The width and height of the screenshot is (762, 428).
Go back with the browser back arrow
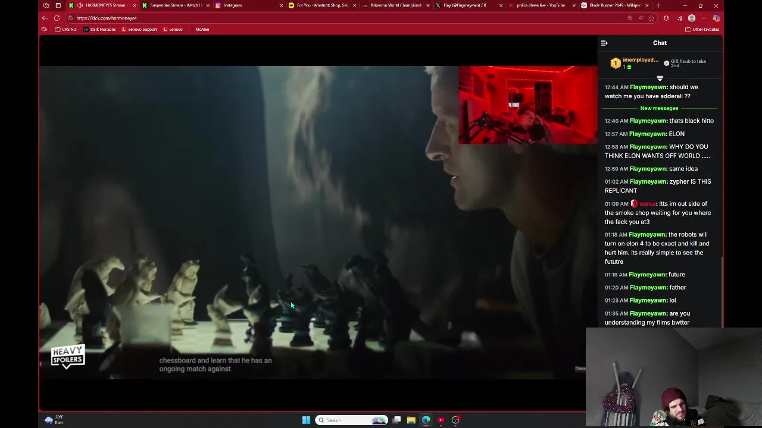[x=45, y=18]
